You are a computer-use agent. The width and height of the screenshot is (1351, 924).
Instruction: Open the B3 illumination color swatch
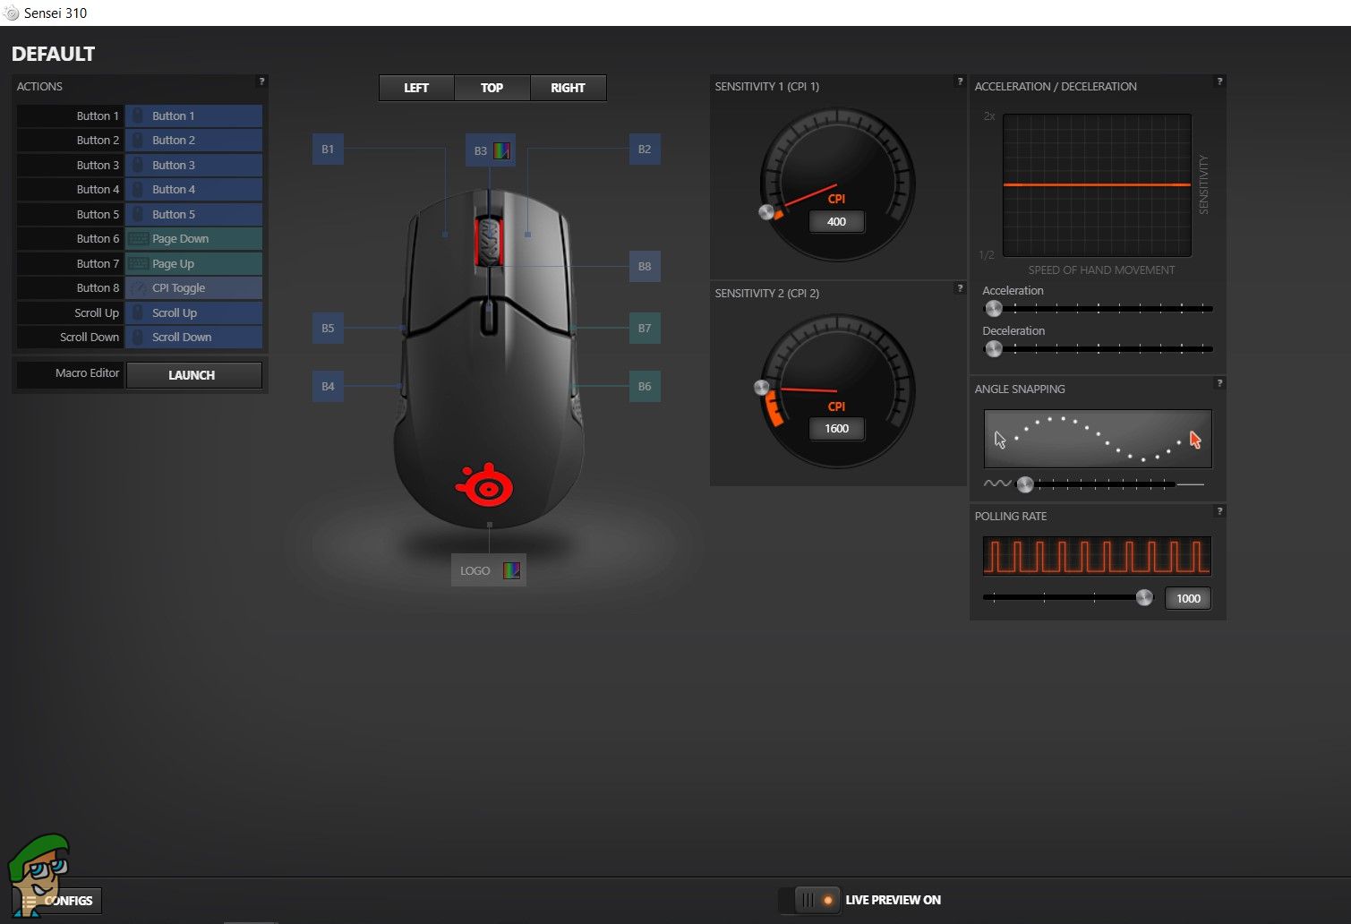point(502,150)
